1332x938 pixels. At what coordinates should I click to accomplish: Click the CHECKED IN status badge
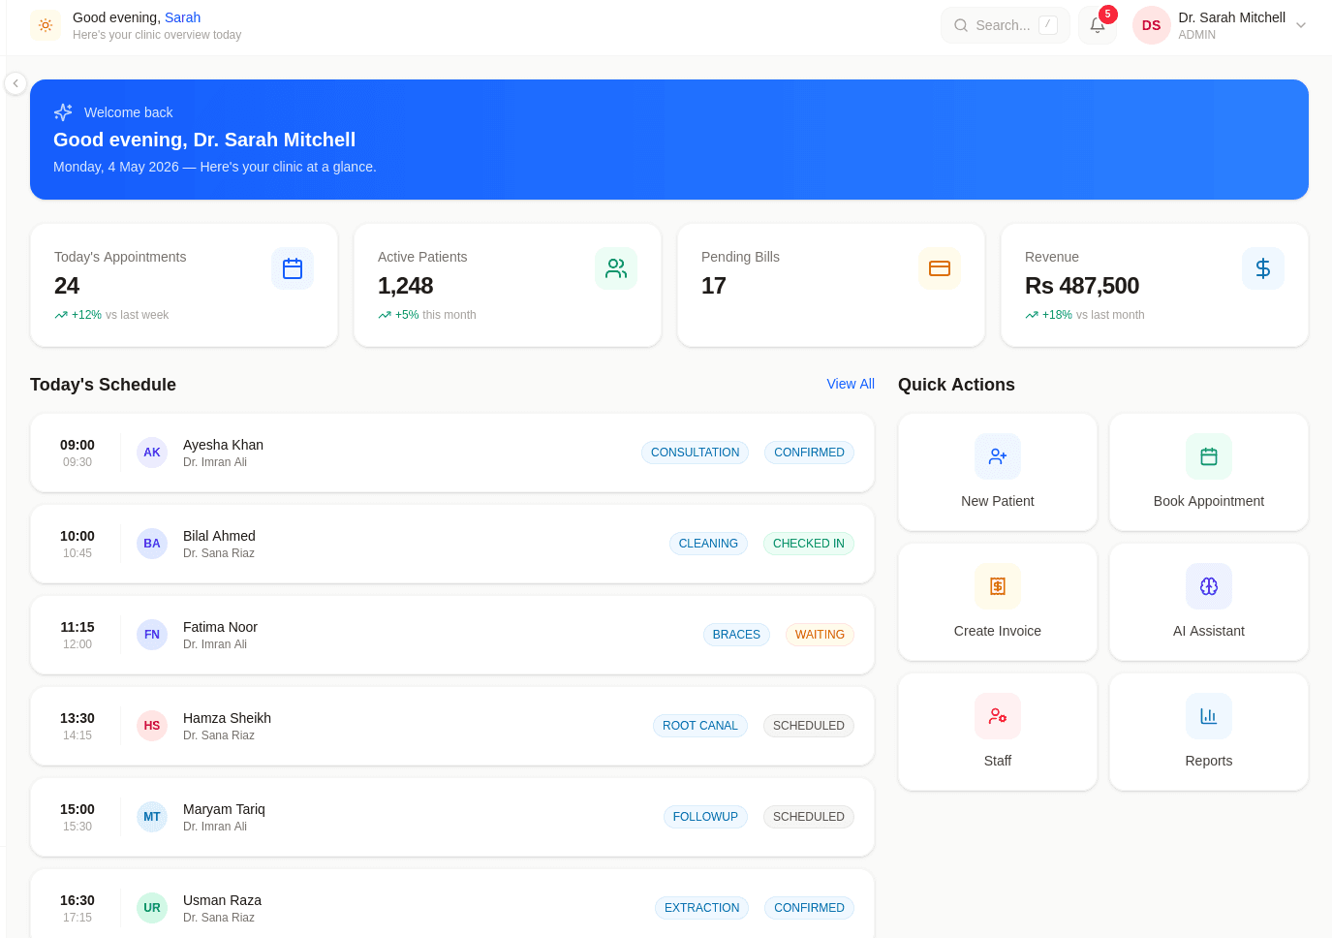809,544
